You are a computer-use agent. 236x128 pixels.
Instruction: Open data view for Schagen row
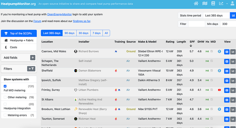click(227, 61)
